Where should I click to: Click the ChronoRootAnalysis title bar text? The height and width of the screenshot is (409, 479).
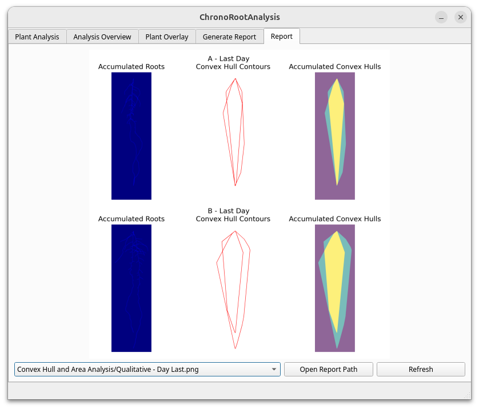tap(240, 17)
